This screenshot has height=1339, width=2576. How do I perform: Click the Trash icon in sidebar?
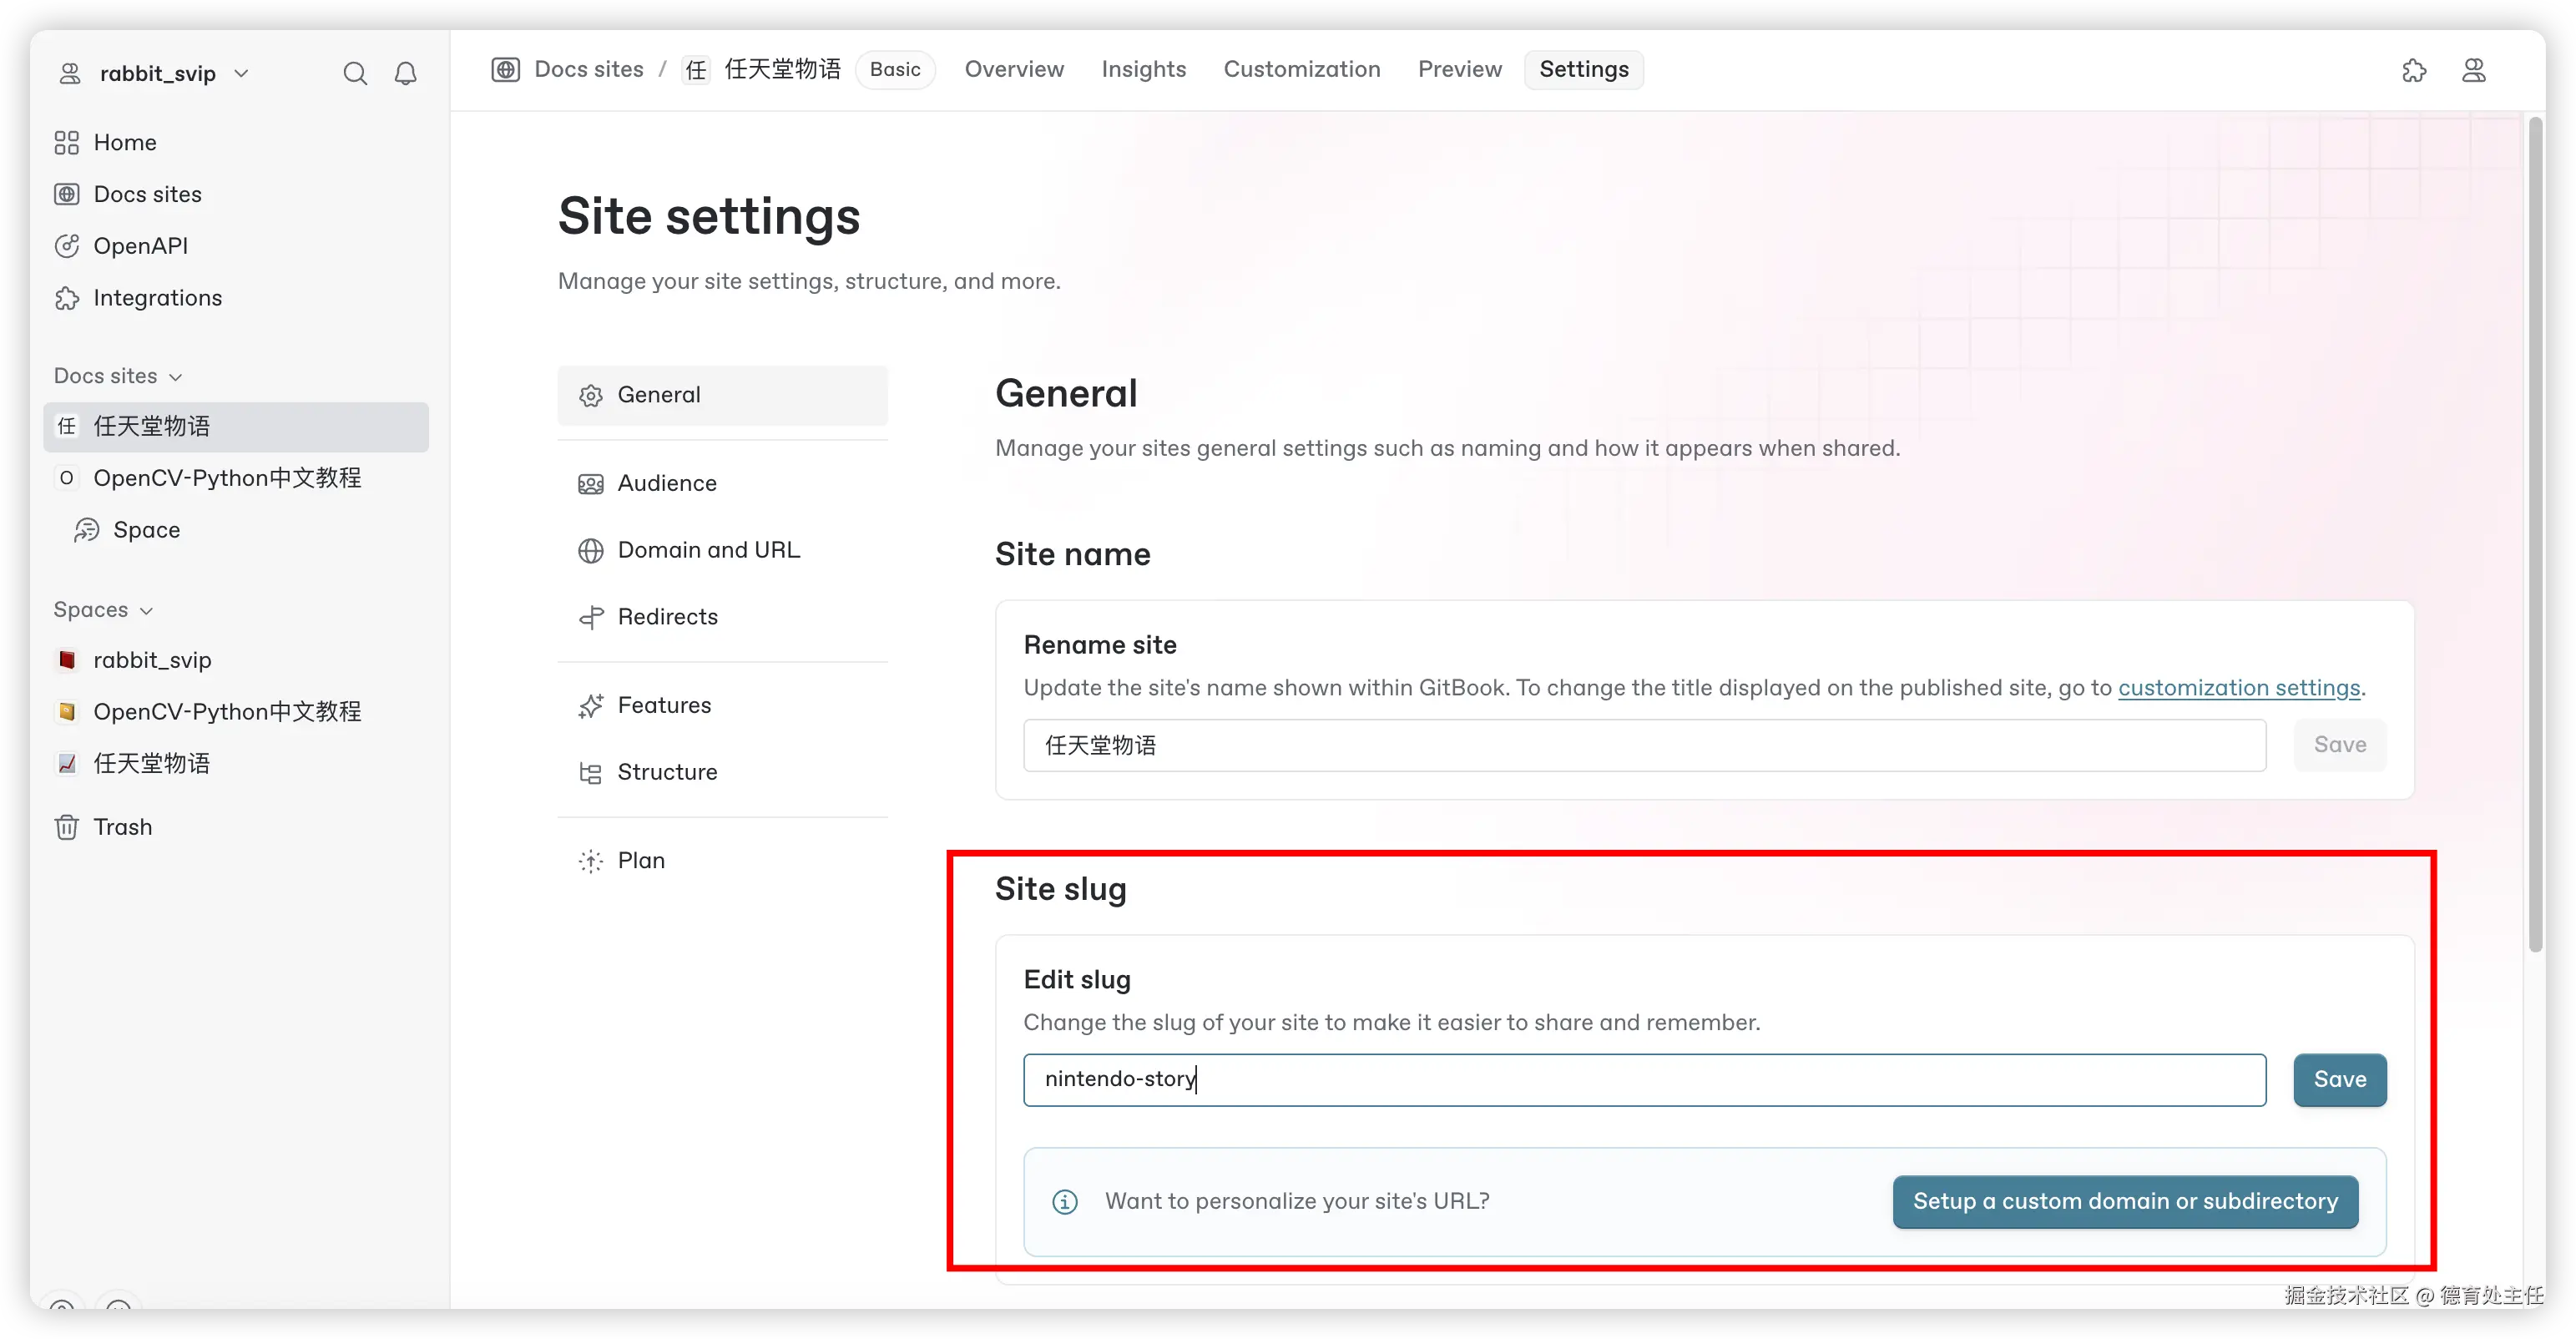[67, 827]
